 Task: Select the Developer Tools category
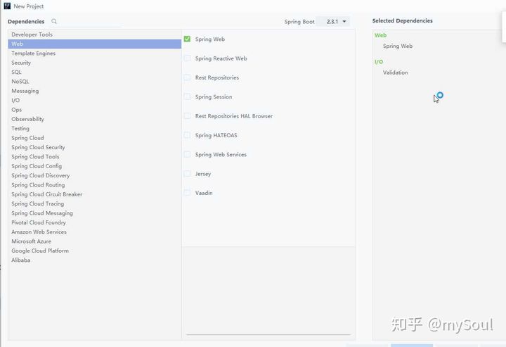pyautogui.click(x=95, y=34)
